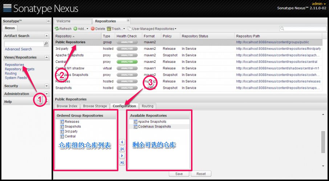Screen dimensions: 329x181
Task: Click the move-all-right arrow button
Action: pos(122,162)
